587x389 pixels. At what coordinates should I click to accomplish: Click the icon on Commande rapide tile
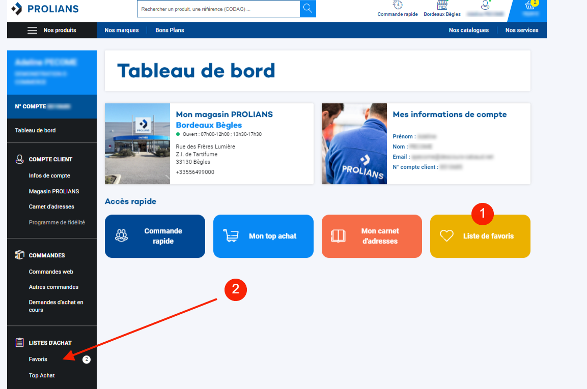[x=121, y=235]
